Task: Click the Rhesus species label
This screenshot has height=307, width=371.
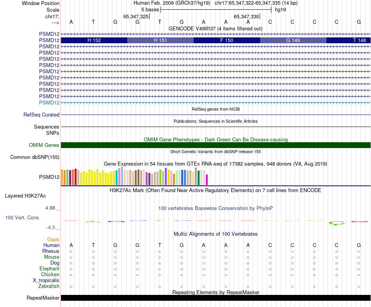Action: 51,251
